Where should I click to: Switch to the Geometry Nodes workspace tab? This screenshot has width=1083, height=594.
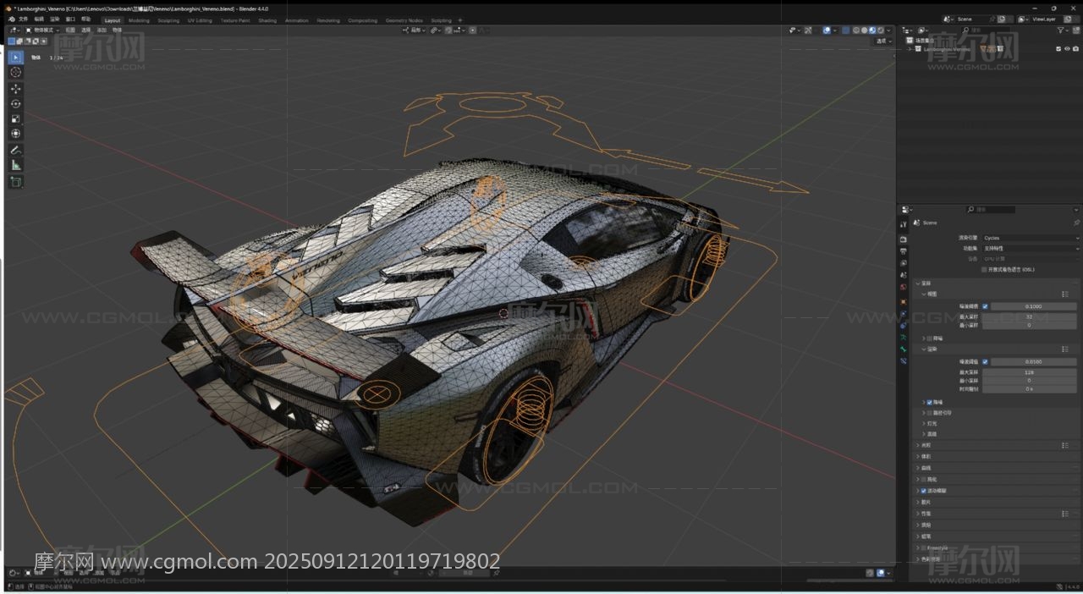tap(404, 20)
